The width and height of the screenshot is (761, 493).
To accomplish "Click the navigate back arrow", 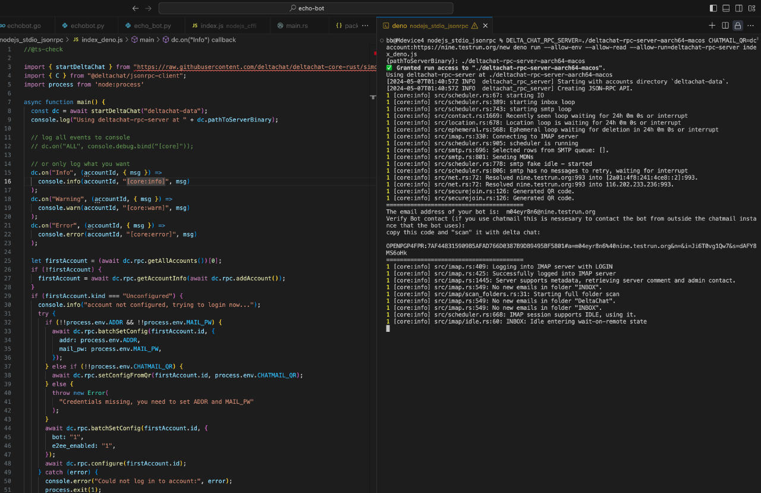I will coord(136,8).
